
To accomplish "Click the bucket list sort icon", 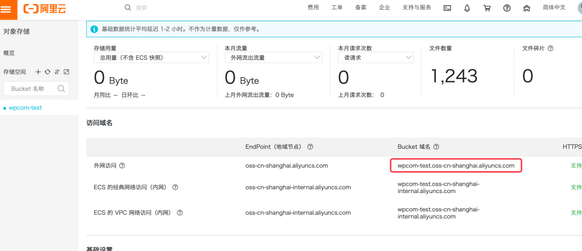I will (57, 72).
